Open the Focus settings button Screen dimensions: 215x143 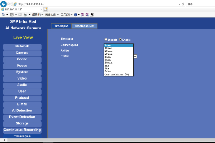click(x=22, y=65)
